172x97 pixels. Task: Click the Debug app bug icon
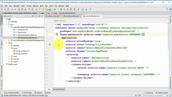61,9
